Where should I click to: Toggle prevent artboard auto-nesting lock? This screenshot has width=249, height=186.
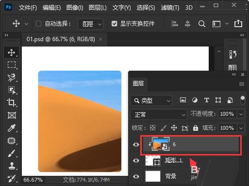point(185,128)
